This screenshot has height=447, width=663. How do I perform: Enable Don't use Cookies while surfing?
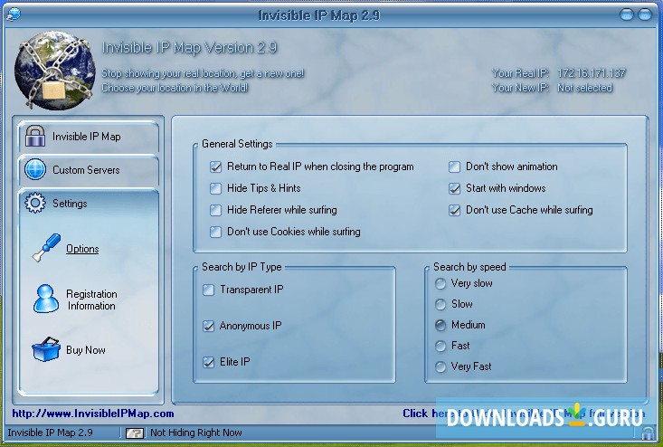coord(215,232)
